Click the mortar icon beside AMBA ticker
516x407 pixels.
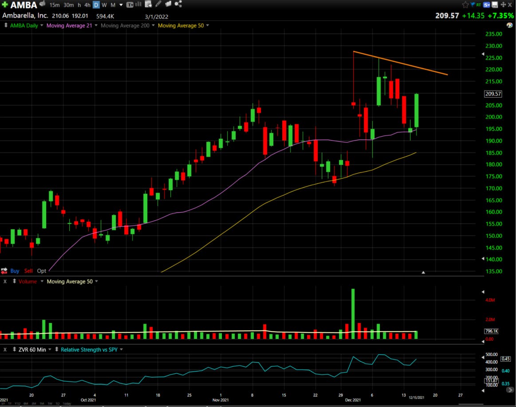tap(43, 4)
